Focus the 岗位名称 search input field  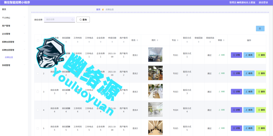coord(59,19)
